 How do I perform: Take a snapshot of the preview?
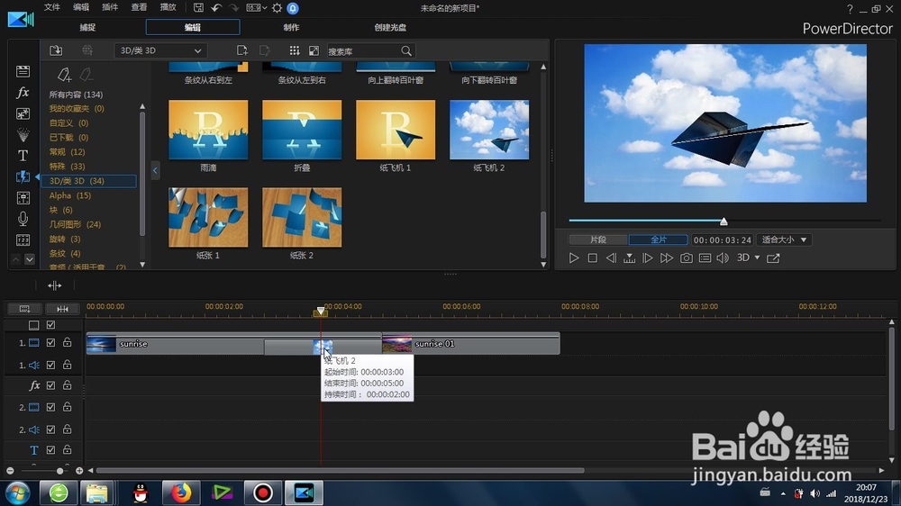click(x=686, y=258)
